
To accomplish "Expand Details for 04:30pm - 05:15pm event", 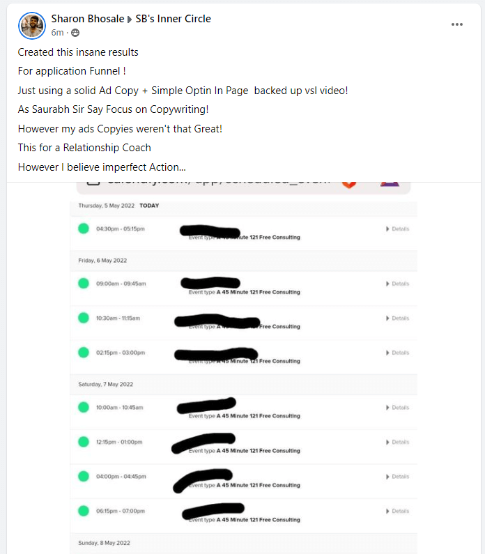I will pyautogui.click(x=397, y=229).
